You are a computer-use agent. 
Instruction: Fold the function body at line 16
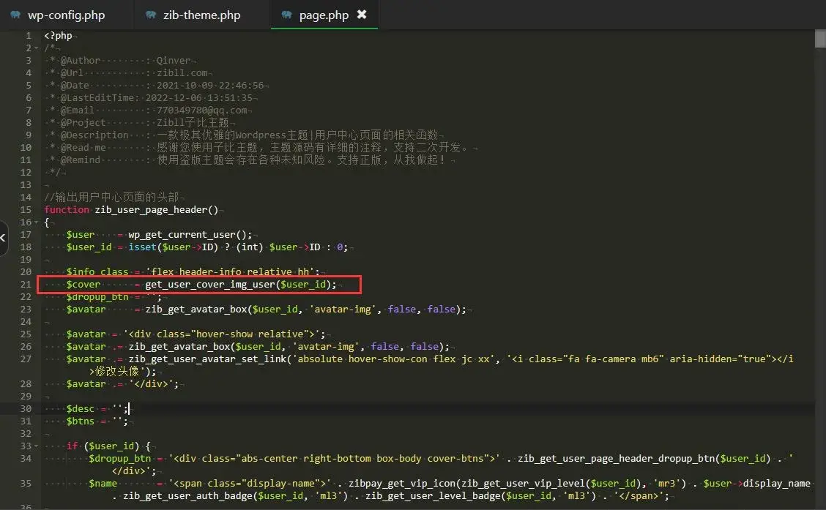37,222
